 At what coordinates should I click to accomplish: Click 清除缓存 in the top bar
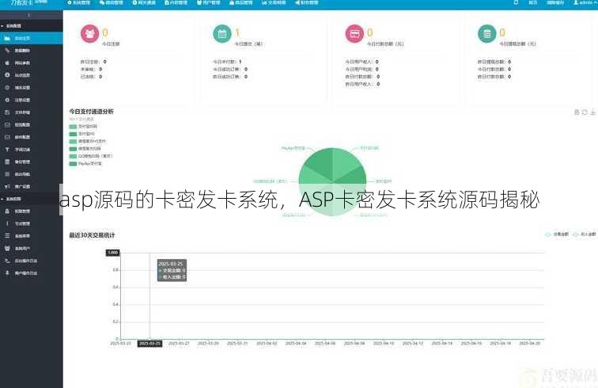coord(555,2)
